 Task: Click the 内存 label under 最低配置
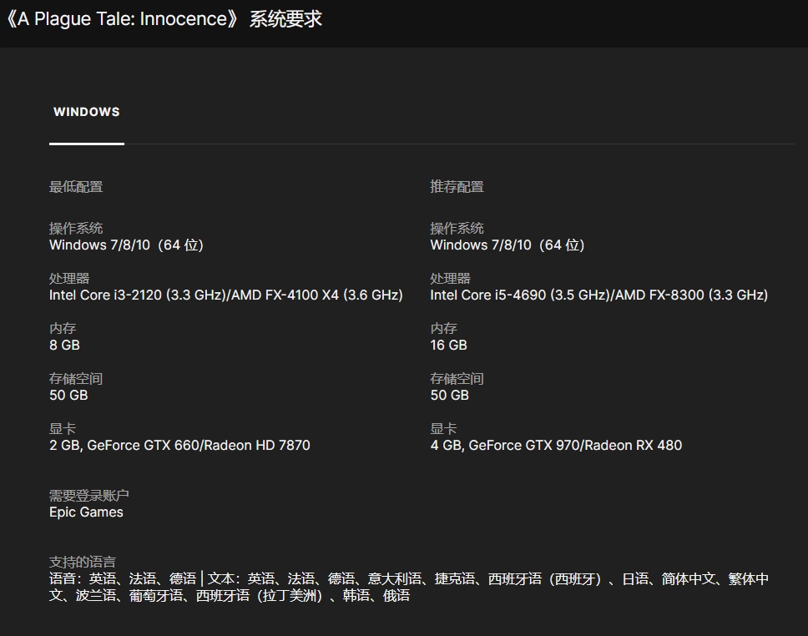click(63, 328)
